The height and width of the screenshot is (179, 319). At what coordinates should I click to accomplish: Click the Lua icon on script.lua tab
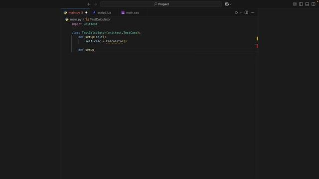point(94,12)
